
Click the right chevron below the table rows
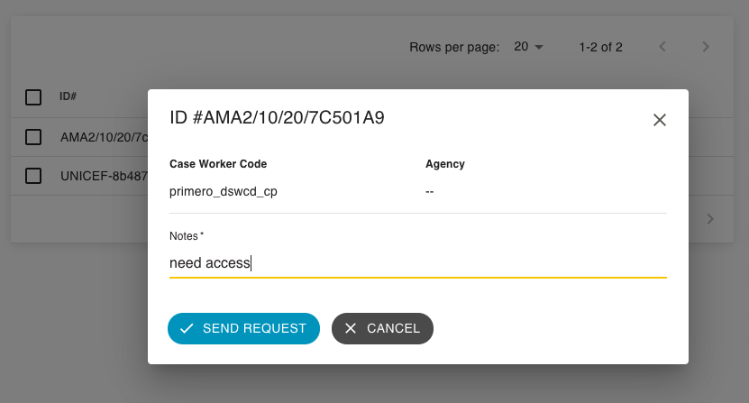pos(710,219)
